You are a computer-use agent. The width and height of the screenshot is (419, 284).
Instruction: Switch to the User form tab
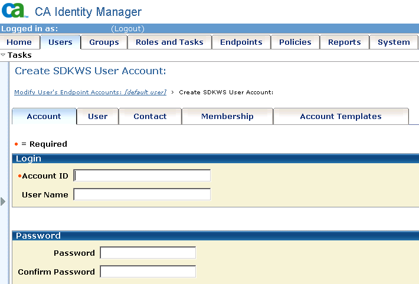(x=98, y=117)
